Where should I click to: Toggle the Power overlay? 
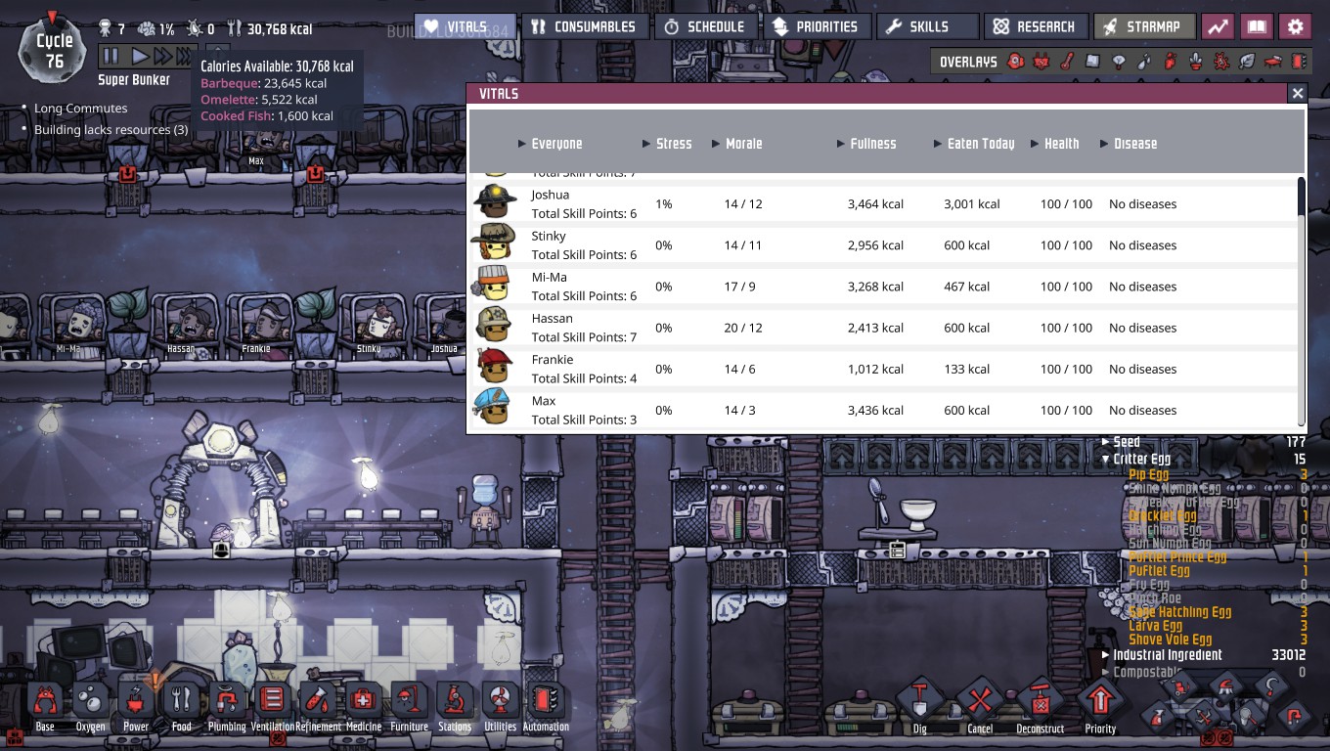point(1042,62)
